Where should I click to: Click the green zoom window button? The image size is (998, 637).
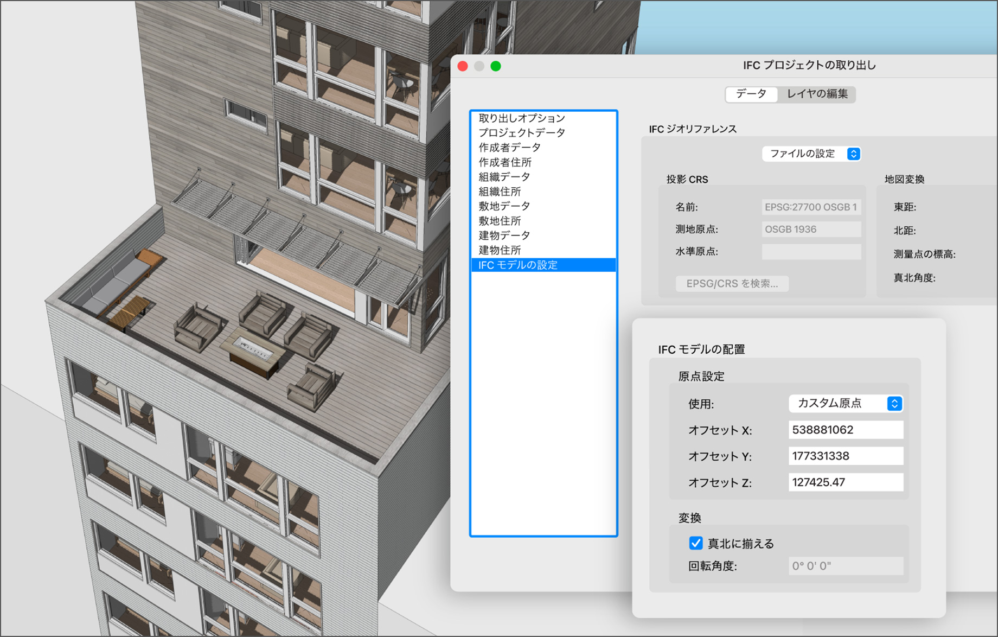(495, 66)
